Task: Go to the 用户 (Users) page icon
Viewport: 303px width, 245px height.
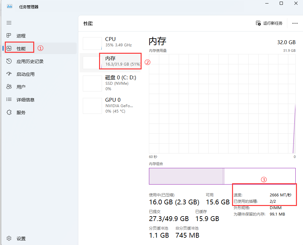Action: (9, 87)
